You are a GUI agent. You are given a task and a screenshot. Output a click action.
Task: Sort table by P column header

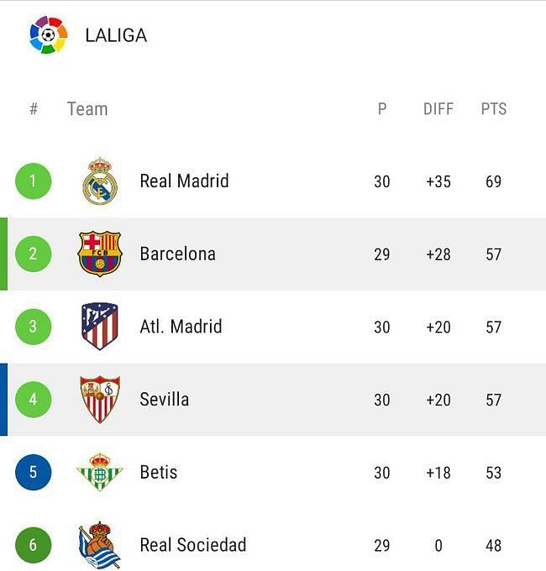tap(382, 109)
